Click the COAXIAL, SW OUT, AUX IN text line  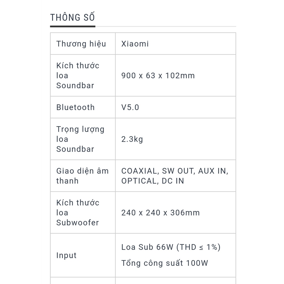(175, 171)
